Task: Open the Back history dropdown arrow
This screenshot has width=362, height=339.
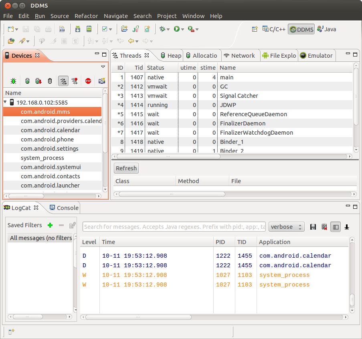Action: point(137,41)
